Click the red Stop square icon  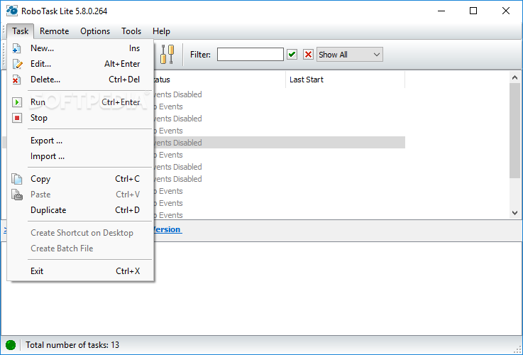(17, 118)
